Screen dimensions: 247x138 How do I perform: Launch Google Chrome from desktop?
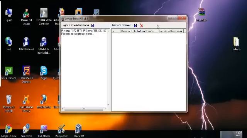pyautogui.click(x=8, y=131)
